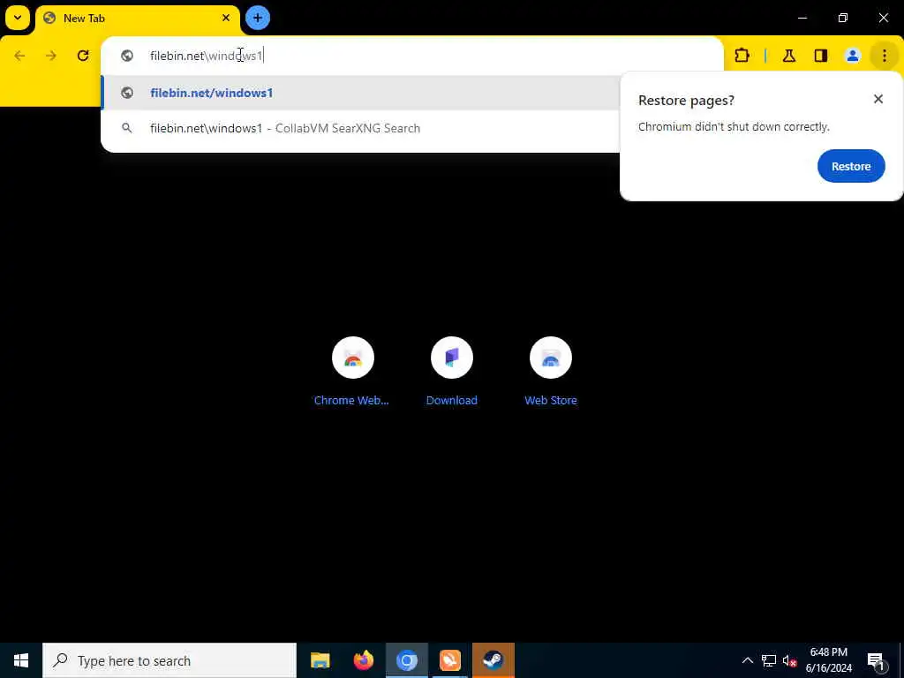904x678 pixels.
Task: Choose the CollabVM SearXNG Search suggestion
Action: click(360, 128)
